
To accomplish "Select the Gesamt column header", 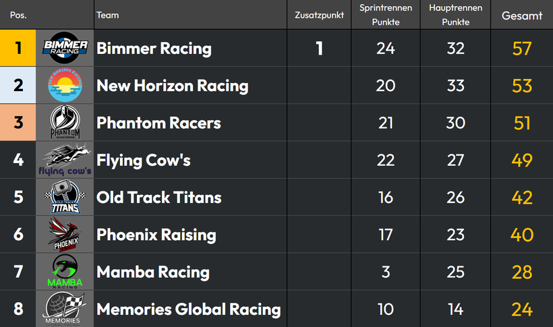I will tap(522, 16).
